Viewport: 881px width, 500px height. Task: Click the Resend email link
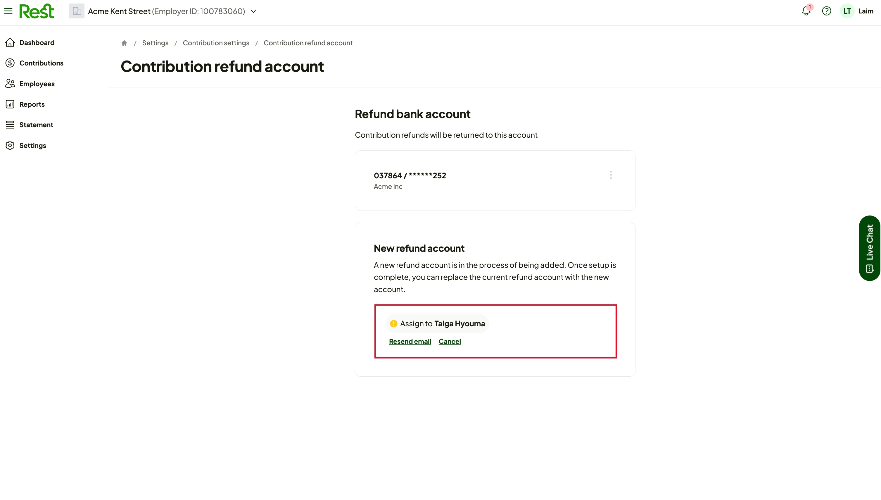click(x=410, y=341)
